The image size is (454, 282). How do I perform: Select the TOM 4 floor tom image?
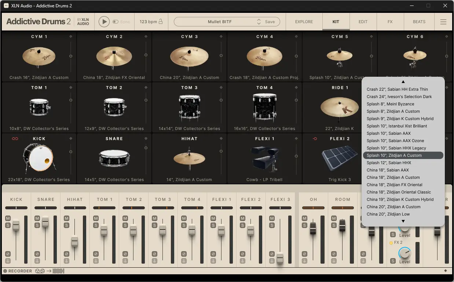[264, 108]
